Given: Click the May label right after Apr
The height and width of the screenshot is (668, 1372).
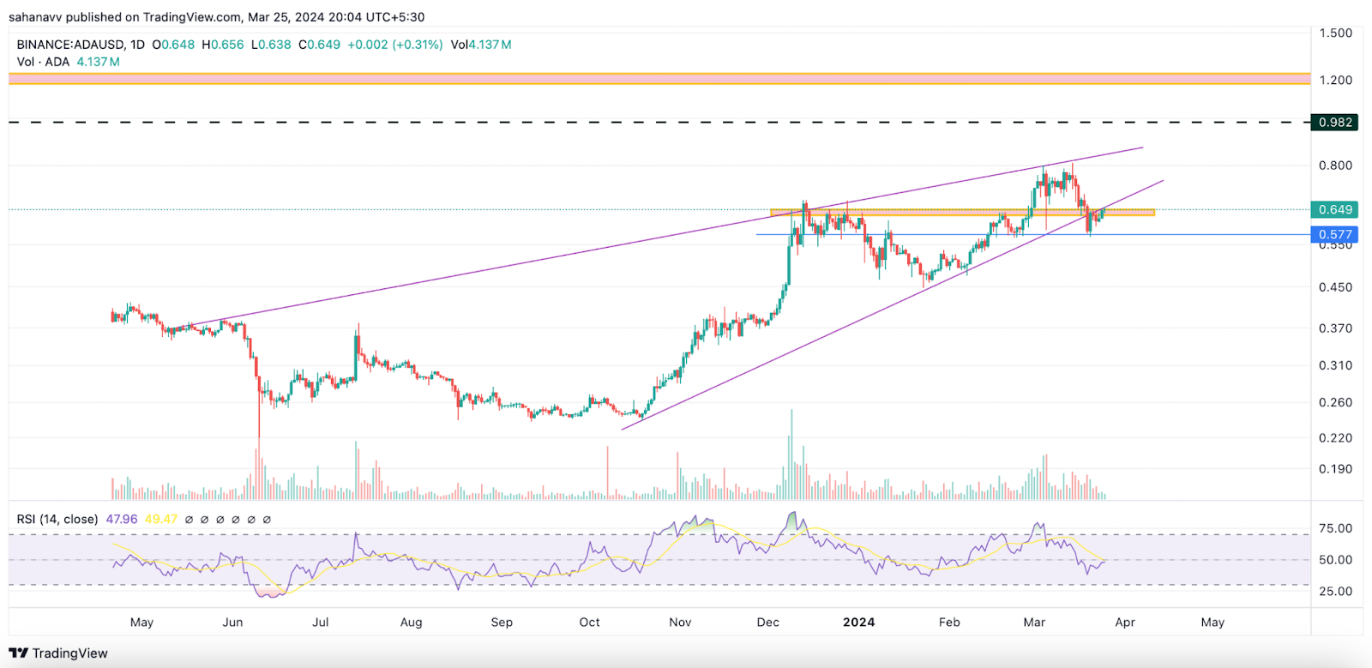Looking at the screenshot, I should coord(1213,623).
